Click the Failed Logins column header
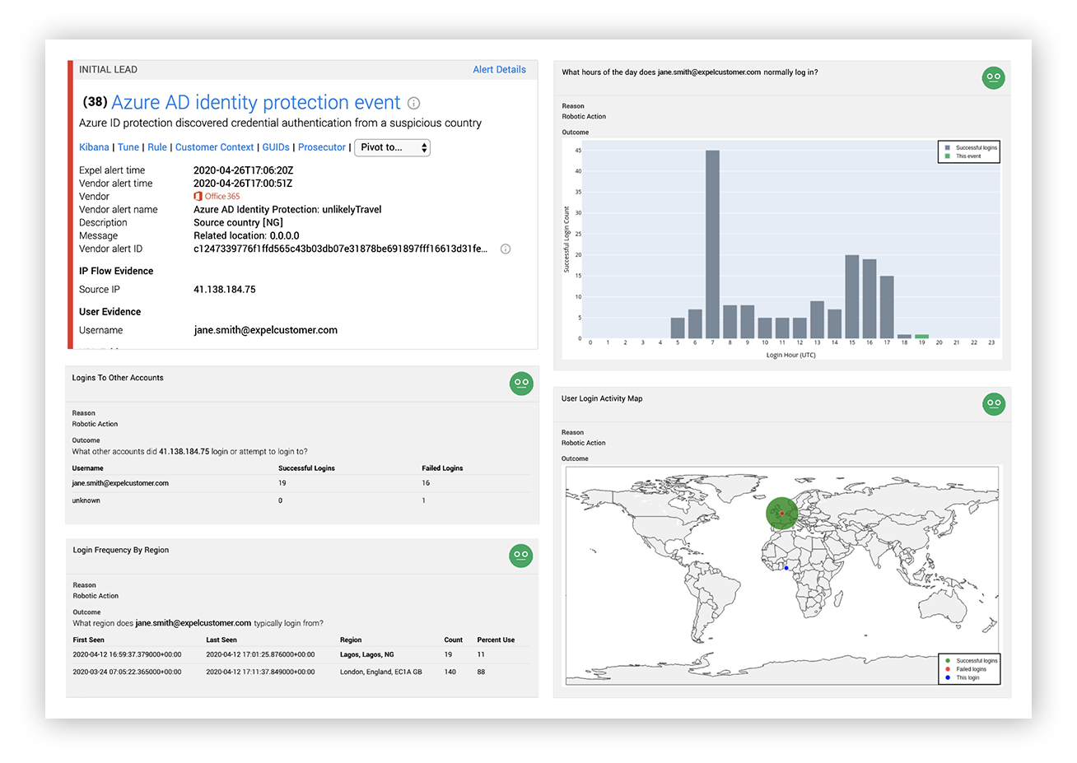The image size is (1077, 763). tap(442, 468)
